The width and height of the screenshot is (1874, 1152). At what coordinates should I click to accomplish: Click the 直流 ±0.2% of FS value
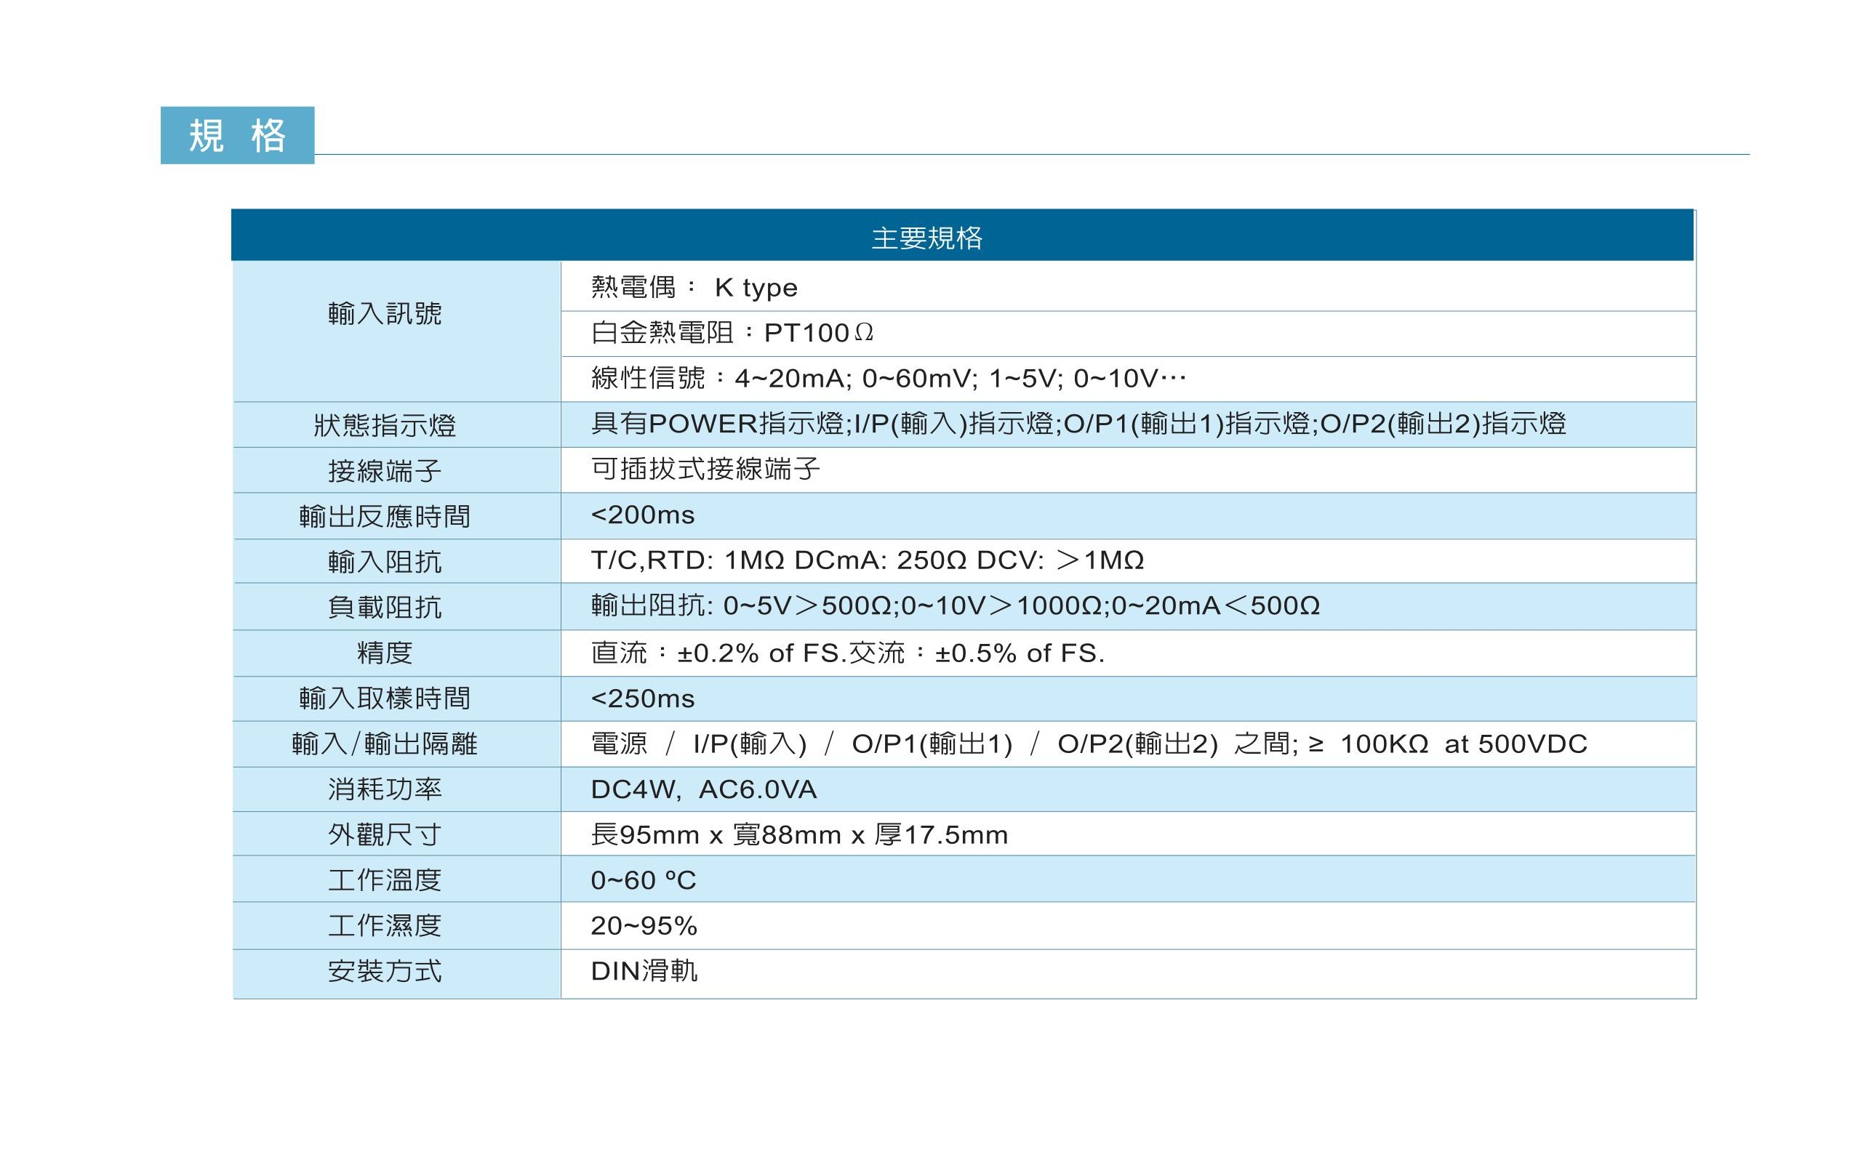[847, 653]
